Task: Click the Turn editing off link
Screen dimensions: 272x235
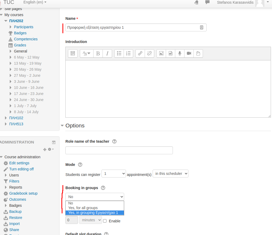Action: tap(21, 169)
